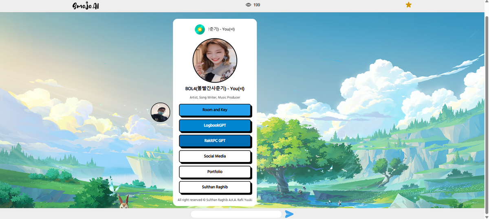Click the view count 199
This screenshot has height=219, width=489.
[x=257, y=5]
